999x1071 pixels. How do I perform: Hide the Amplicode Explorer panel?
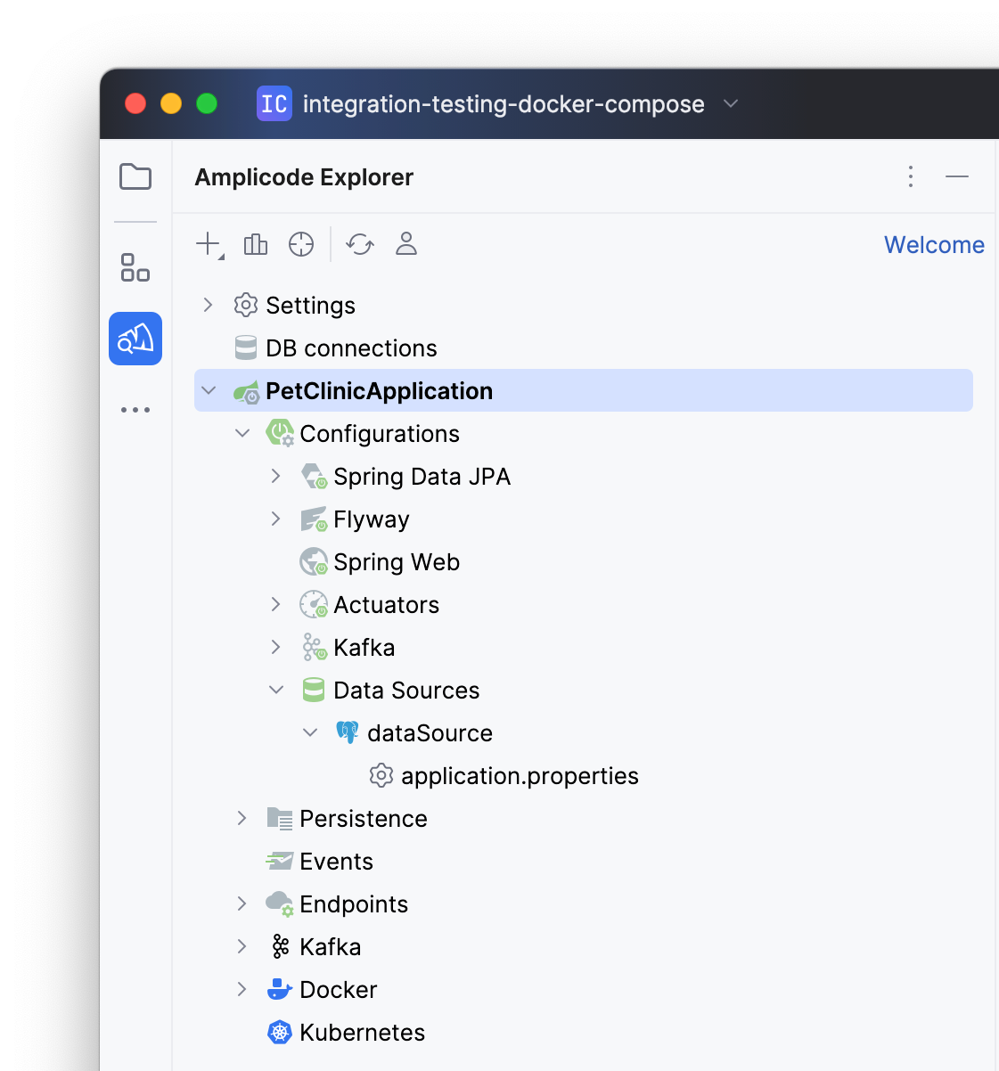(x=957, y=176)
